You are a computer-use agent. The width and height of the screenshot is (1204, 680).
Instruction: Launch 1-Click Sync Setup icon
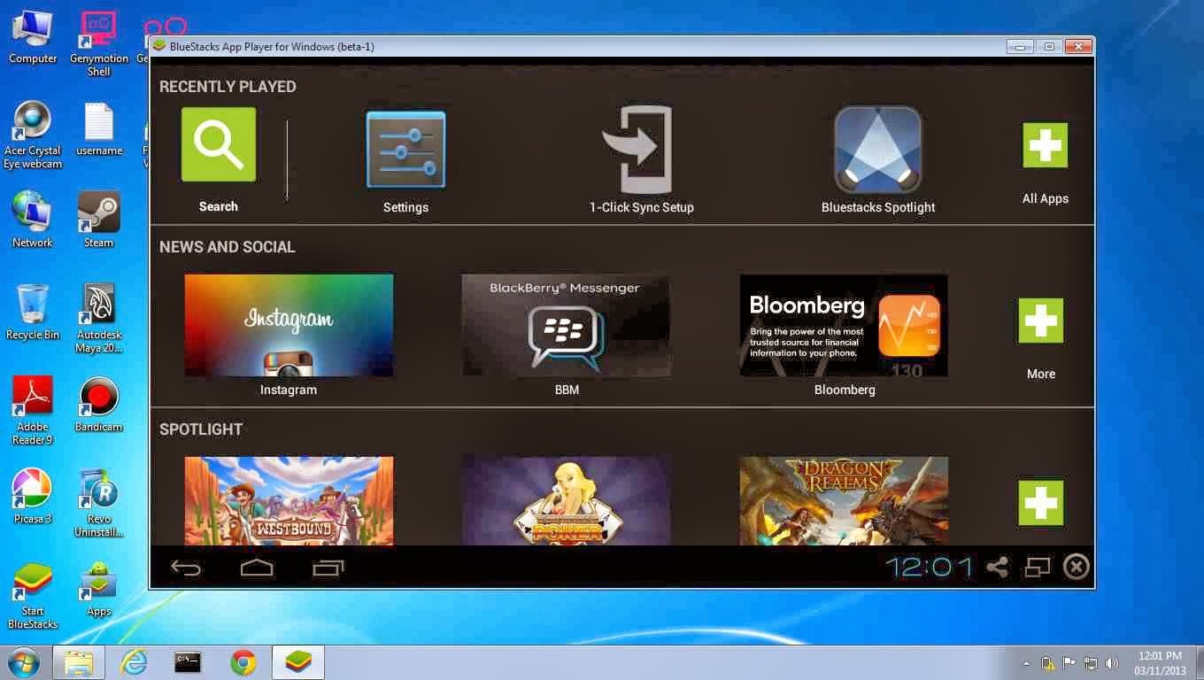tap(637, 149)
